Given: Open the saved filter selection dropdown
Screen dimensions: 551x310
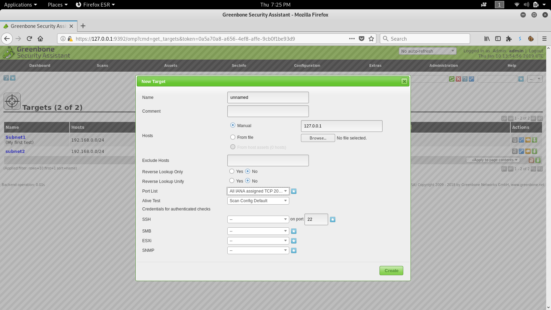Looking at the screenshot, I should (x=535, y=79).
